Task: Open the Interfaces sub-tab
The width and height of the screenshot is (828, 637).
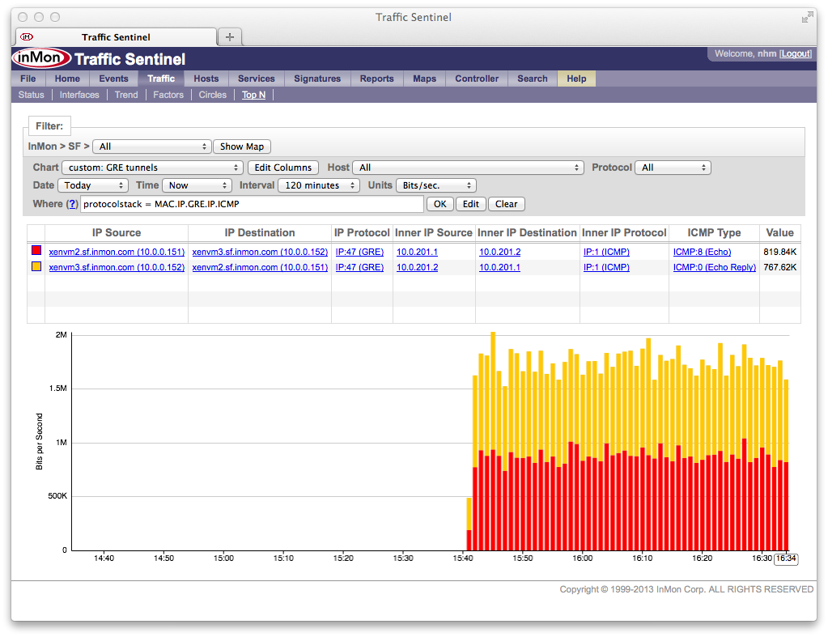Action: tap(79, 95)
